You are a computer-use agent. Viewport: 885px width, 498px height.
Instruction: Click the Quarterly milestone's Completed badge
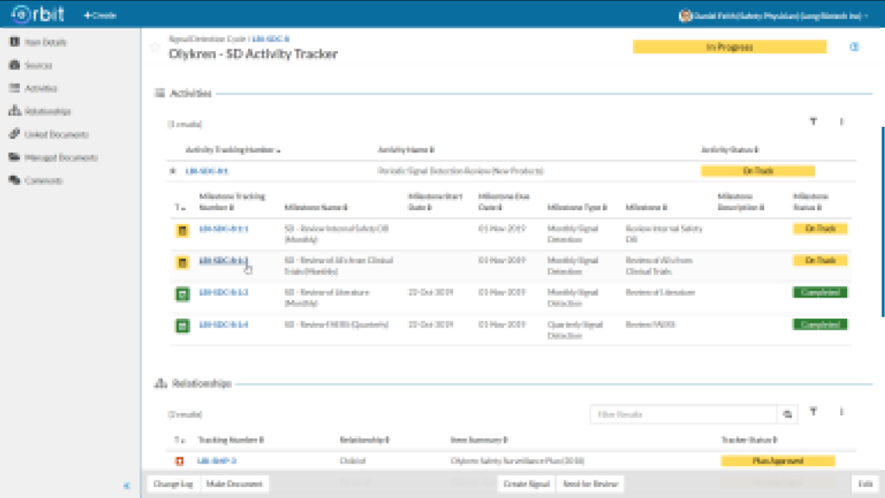(820, 325)
